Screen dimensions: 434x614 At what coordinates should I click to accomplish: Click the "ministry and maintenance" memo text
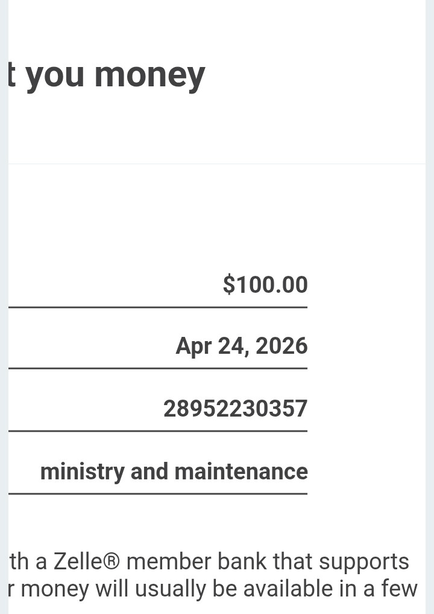pos(174,472)
